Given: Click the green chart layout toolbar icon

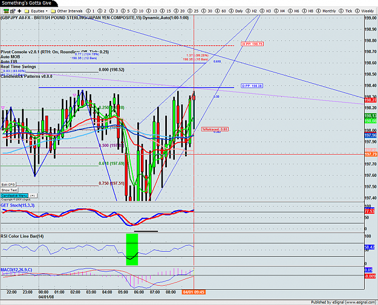Looking at the screenshot, I should [x=6, y=11].
